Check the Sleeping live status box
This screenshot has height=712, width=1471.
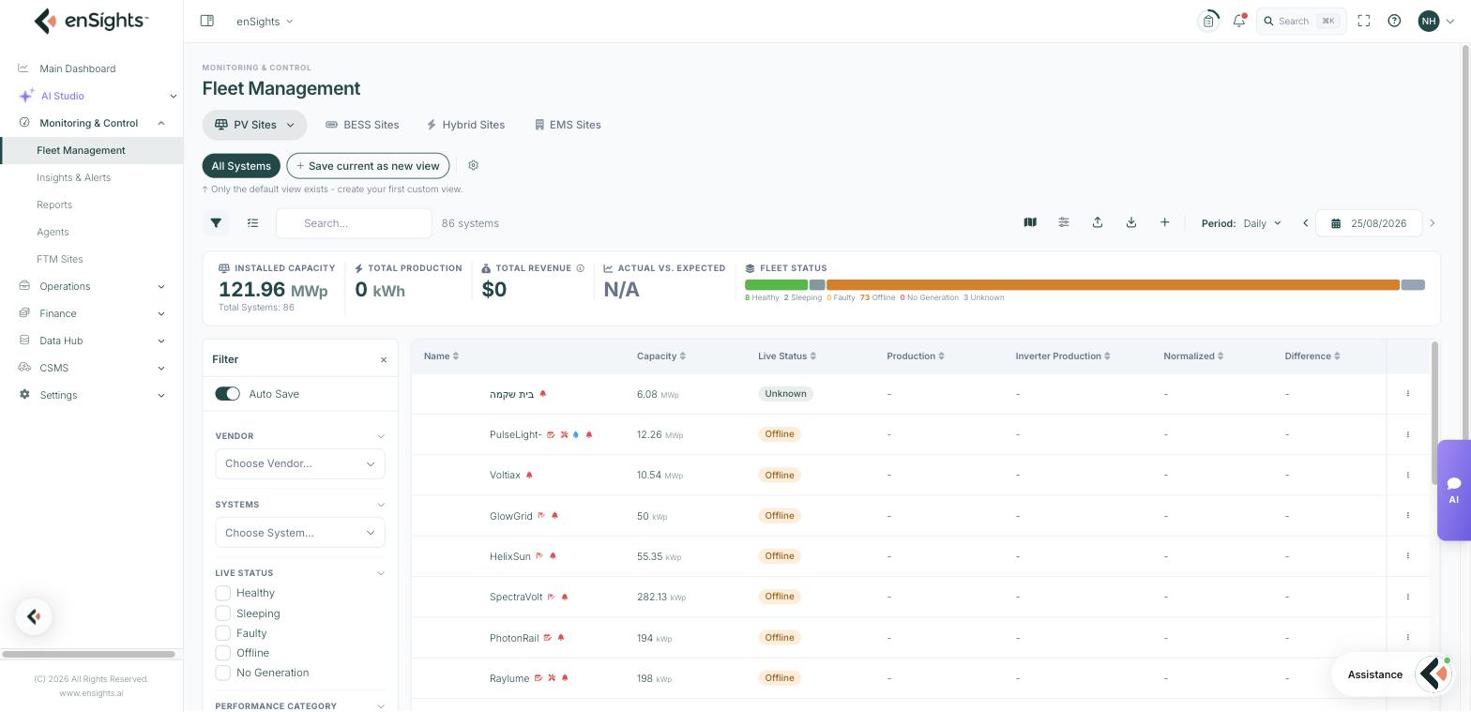[x=223, y=614]
